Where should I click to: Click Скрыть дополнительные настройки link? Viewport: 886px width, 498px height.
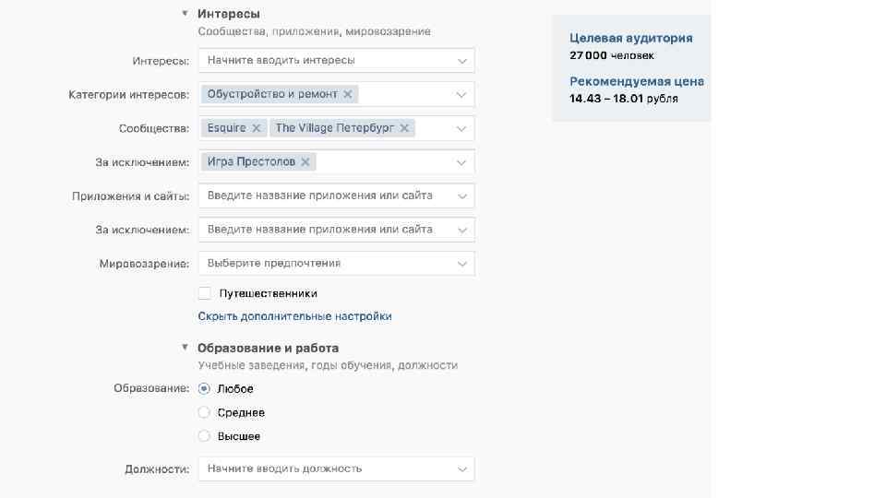[294, 316]
